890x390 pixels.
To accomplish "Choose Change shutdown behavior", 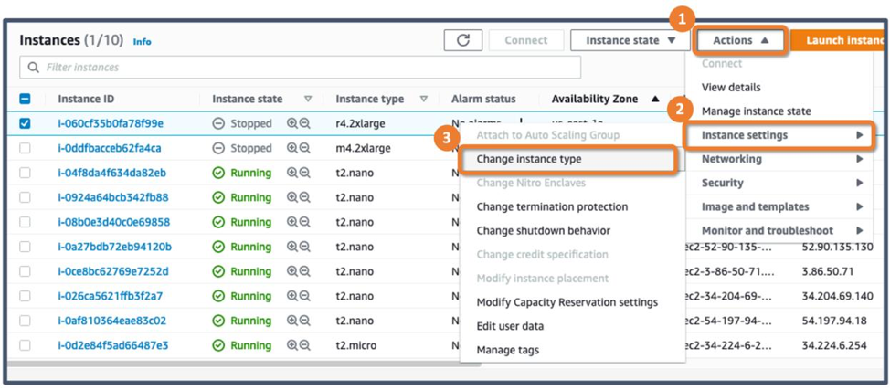I will [x=543, y=231].
